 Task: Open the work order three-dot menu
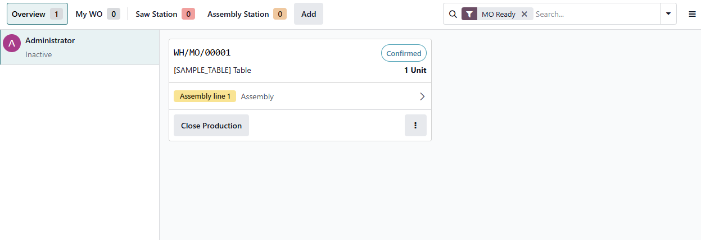click(x=415, y=126)
